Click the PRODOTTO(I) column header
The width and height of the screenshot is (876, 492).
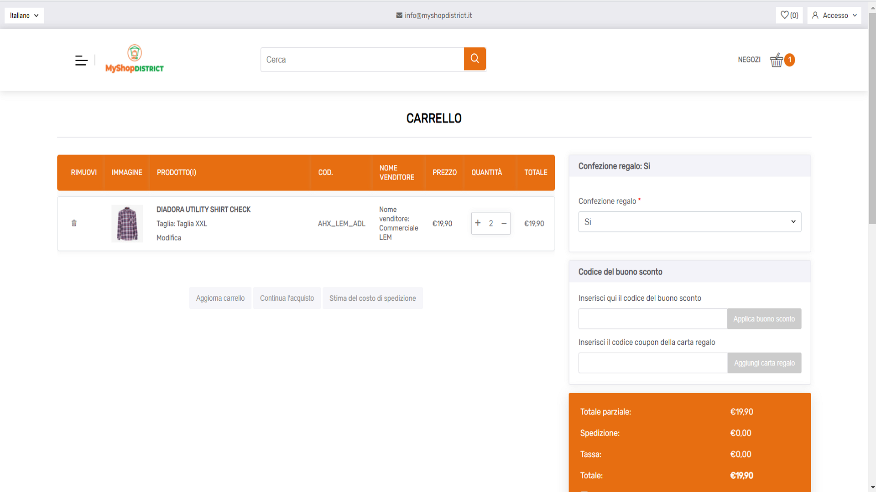pos(176,172)
